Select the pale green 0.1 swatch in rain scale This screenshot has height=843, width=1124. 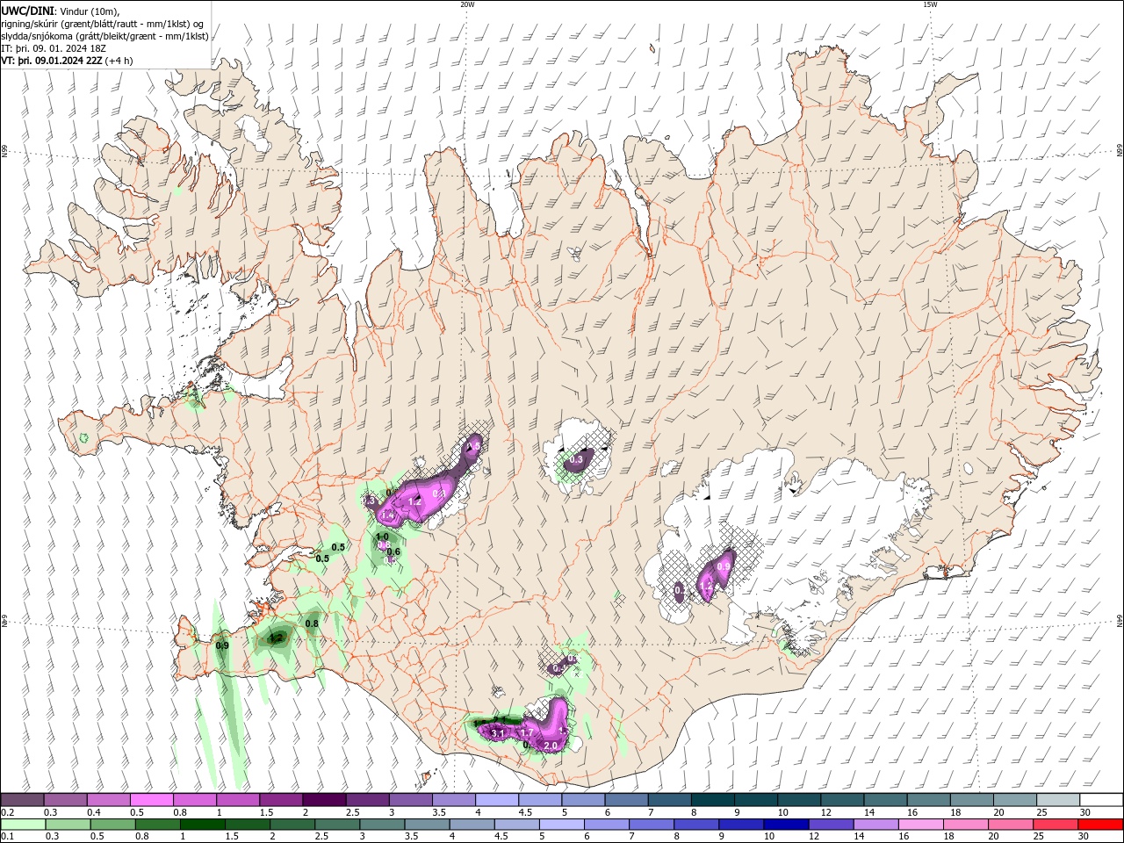coord(22,825)
